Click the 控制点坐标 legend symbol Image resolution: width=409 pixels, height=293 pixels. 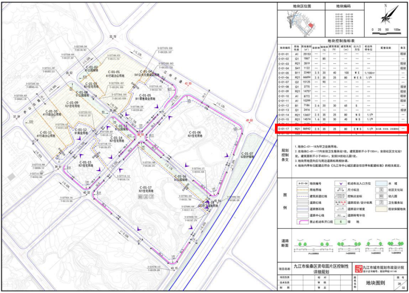click(x=341, y=196)
